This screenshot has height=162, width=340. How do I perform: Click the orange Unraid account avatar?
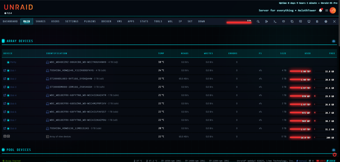click(333, 10)
